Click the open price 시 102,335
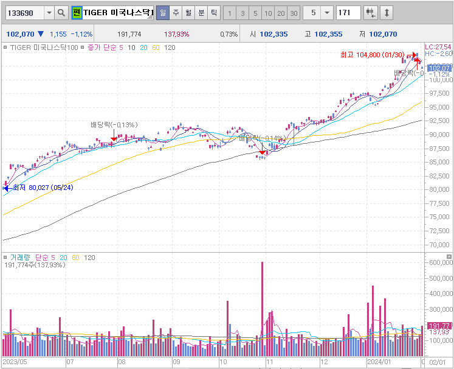Image resolution: width=454 pixels, height=369 pixels. [269, 34]
